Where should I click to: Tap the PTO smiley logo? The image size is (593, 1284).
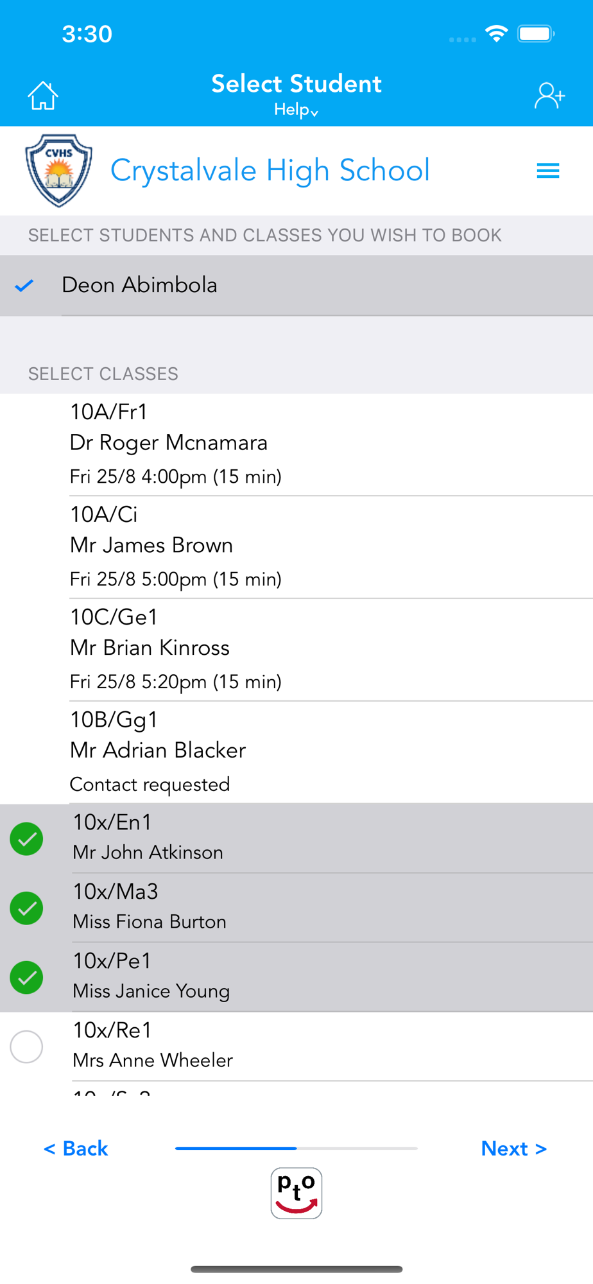click(x=296, y=1193)
